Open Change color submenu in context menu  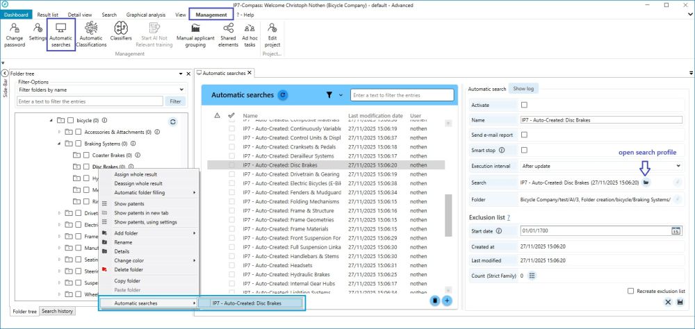point(132,260)
